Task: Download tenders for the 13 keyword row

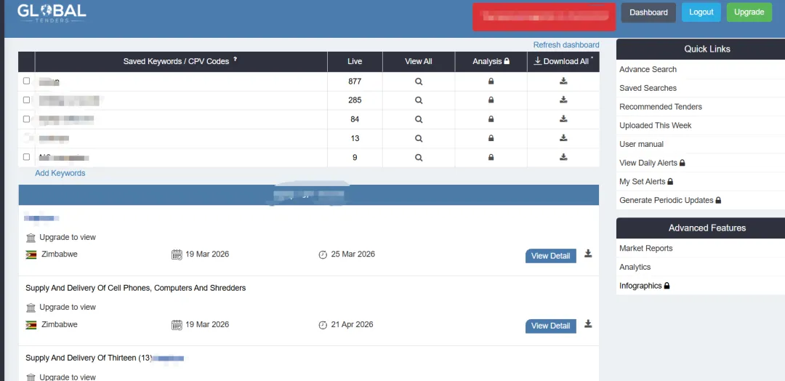Action: point(563,137)
